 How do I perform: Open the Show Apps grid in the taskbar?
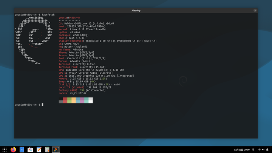pos(5,150)
